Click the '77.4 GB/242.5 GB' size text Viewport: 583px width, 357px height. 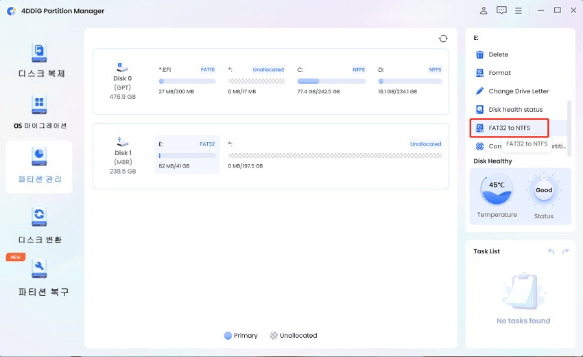[x=318, y=91]
